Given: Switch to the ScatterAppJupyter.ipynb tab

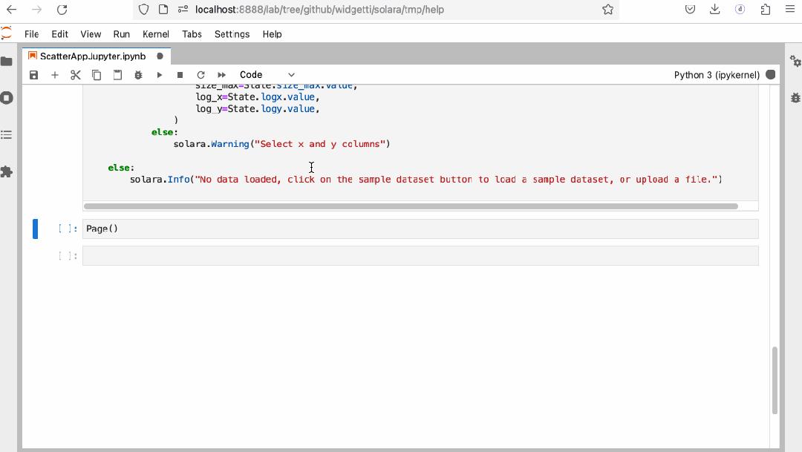Looking at the screenshot, I should coord(92,56).
